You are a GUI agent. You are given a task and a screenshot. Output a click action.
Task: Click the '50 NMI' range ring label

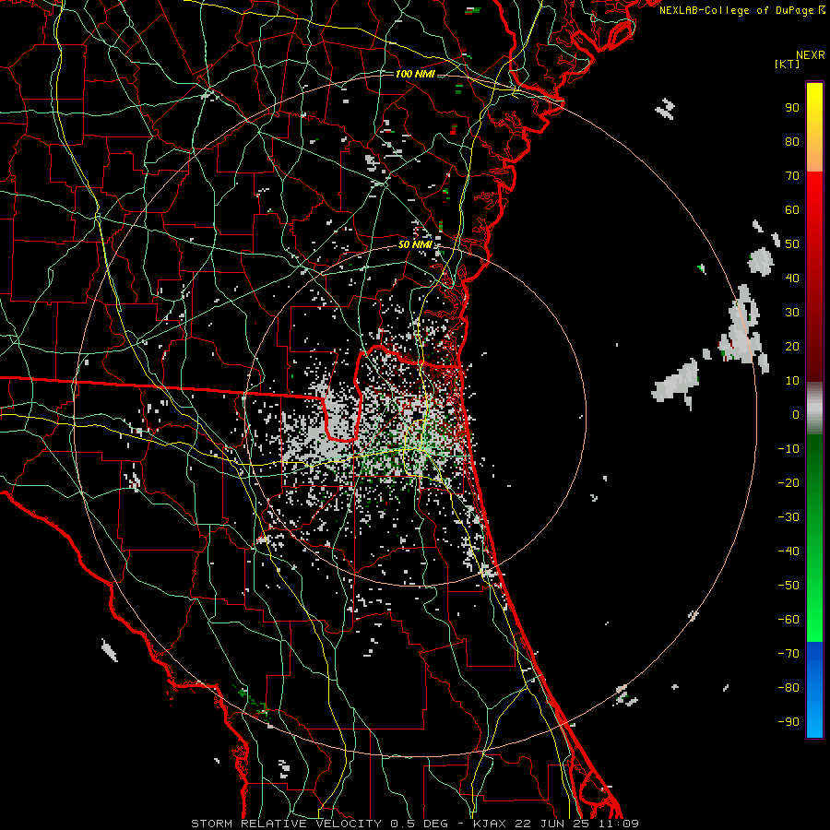coord(415,244)
